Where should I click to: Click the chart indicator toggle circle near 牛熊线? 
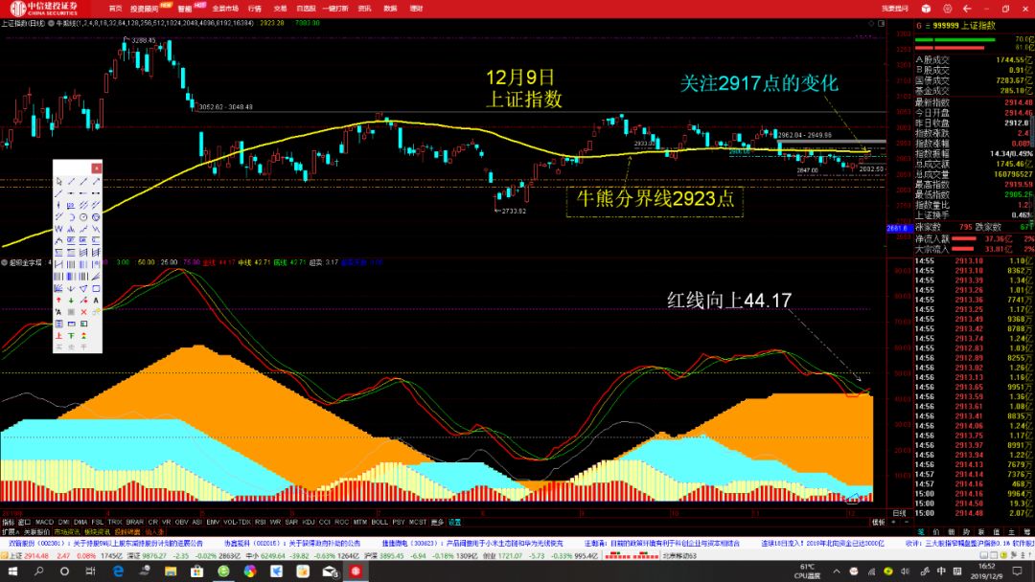tap(51, 23)
